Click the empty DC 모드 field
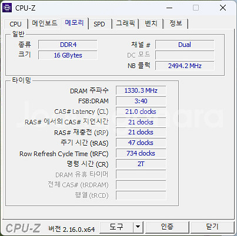 pyautogui.click(x=185, y=55)
